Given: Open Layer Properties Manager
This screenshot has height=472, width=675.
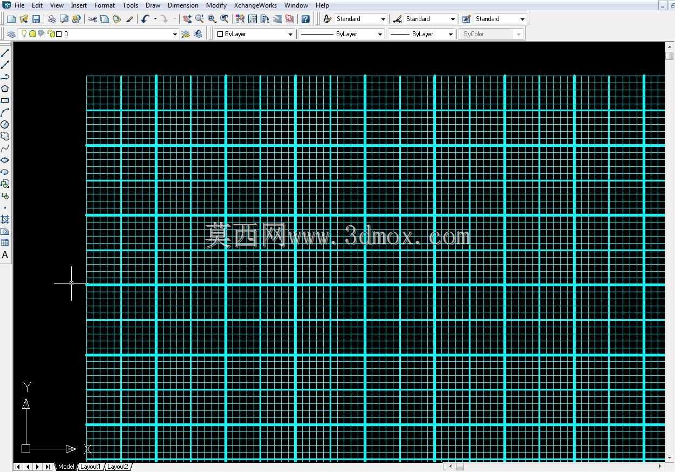Looking at the screenshot, I should click(x=11, y=34).
